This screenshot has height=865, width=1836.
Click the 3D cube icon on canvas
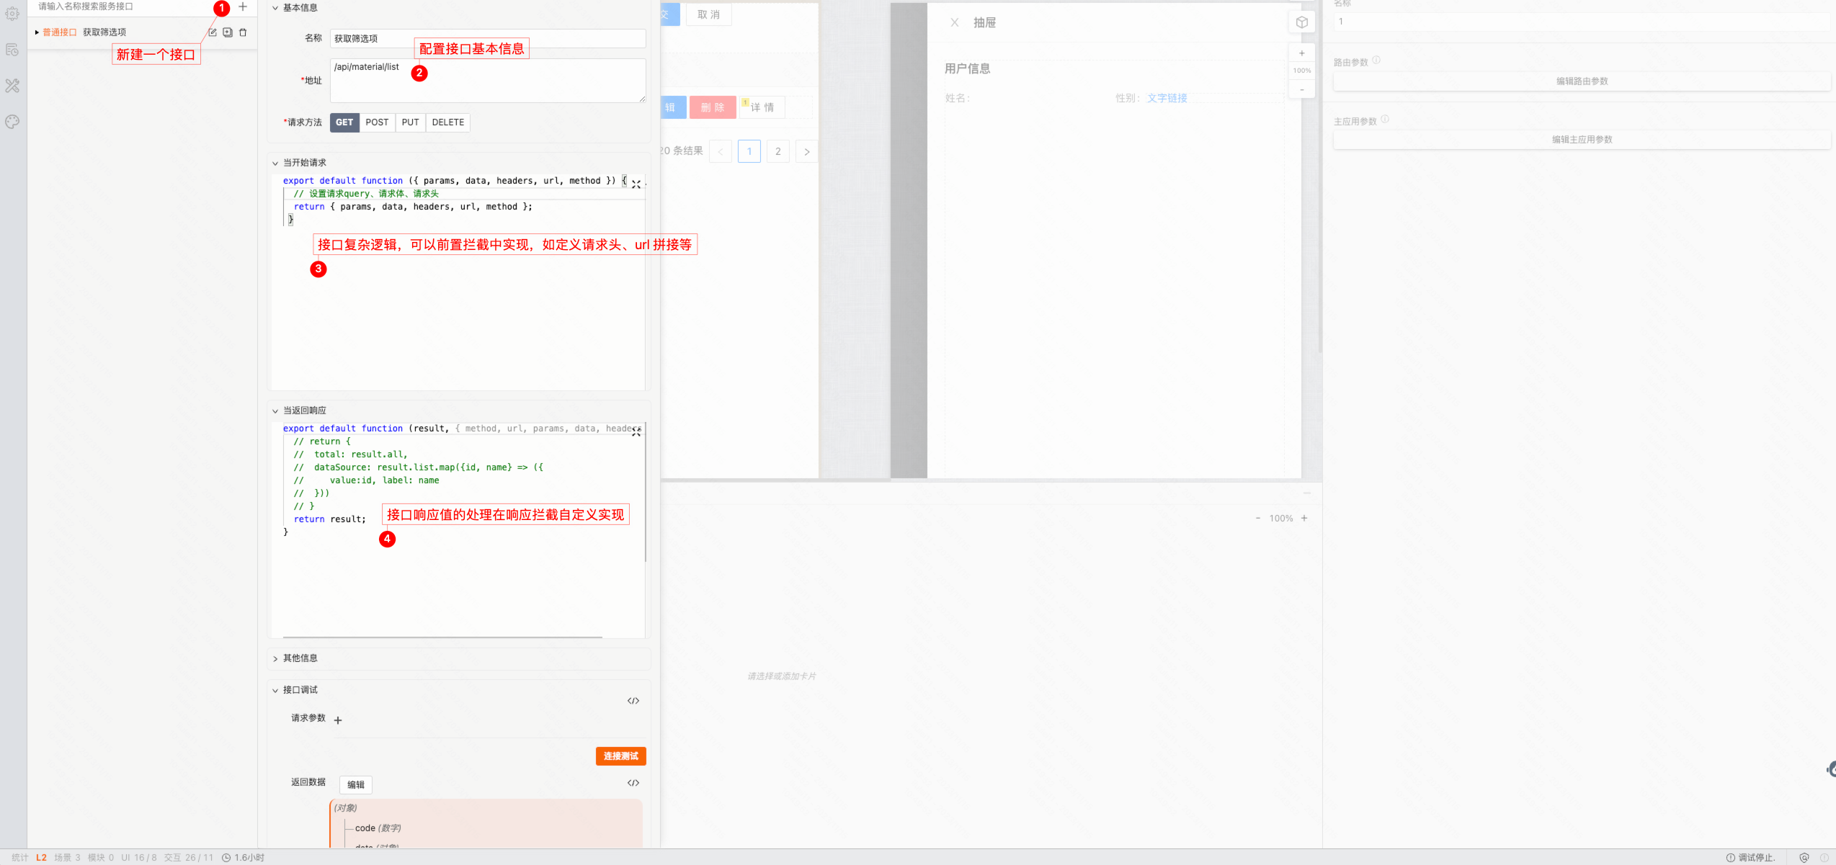pyautogui.click(x=1302, y=22)
